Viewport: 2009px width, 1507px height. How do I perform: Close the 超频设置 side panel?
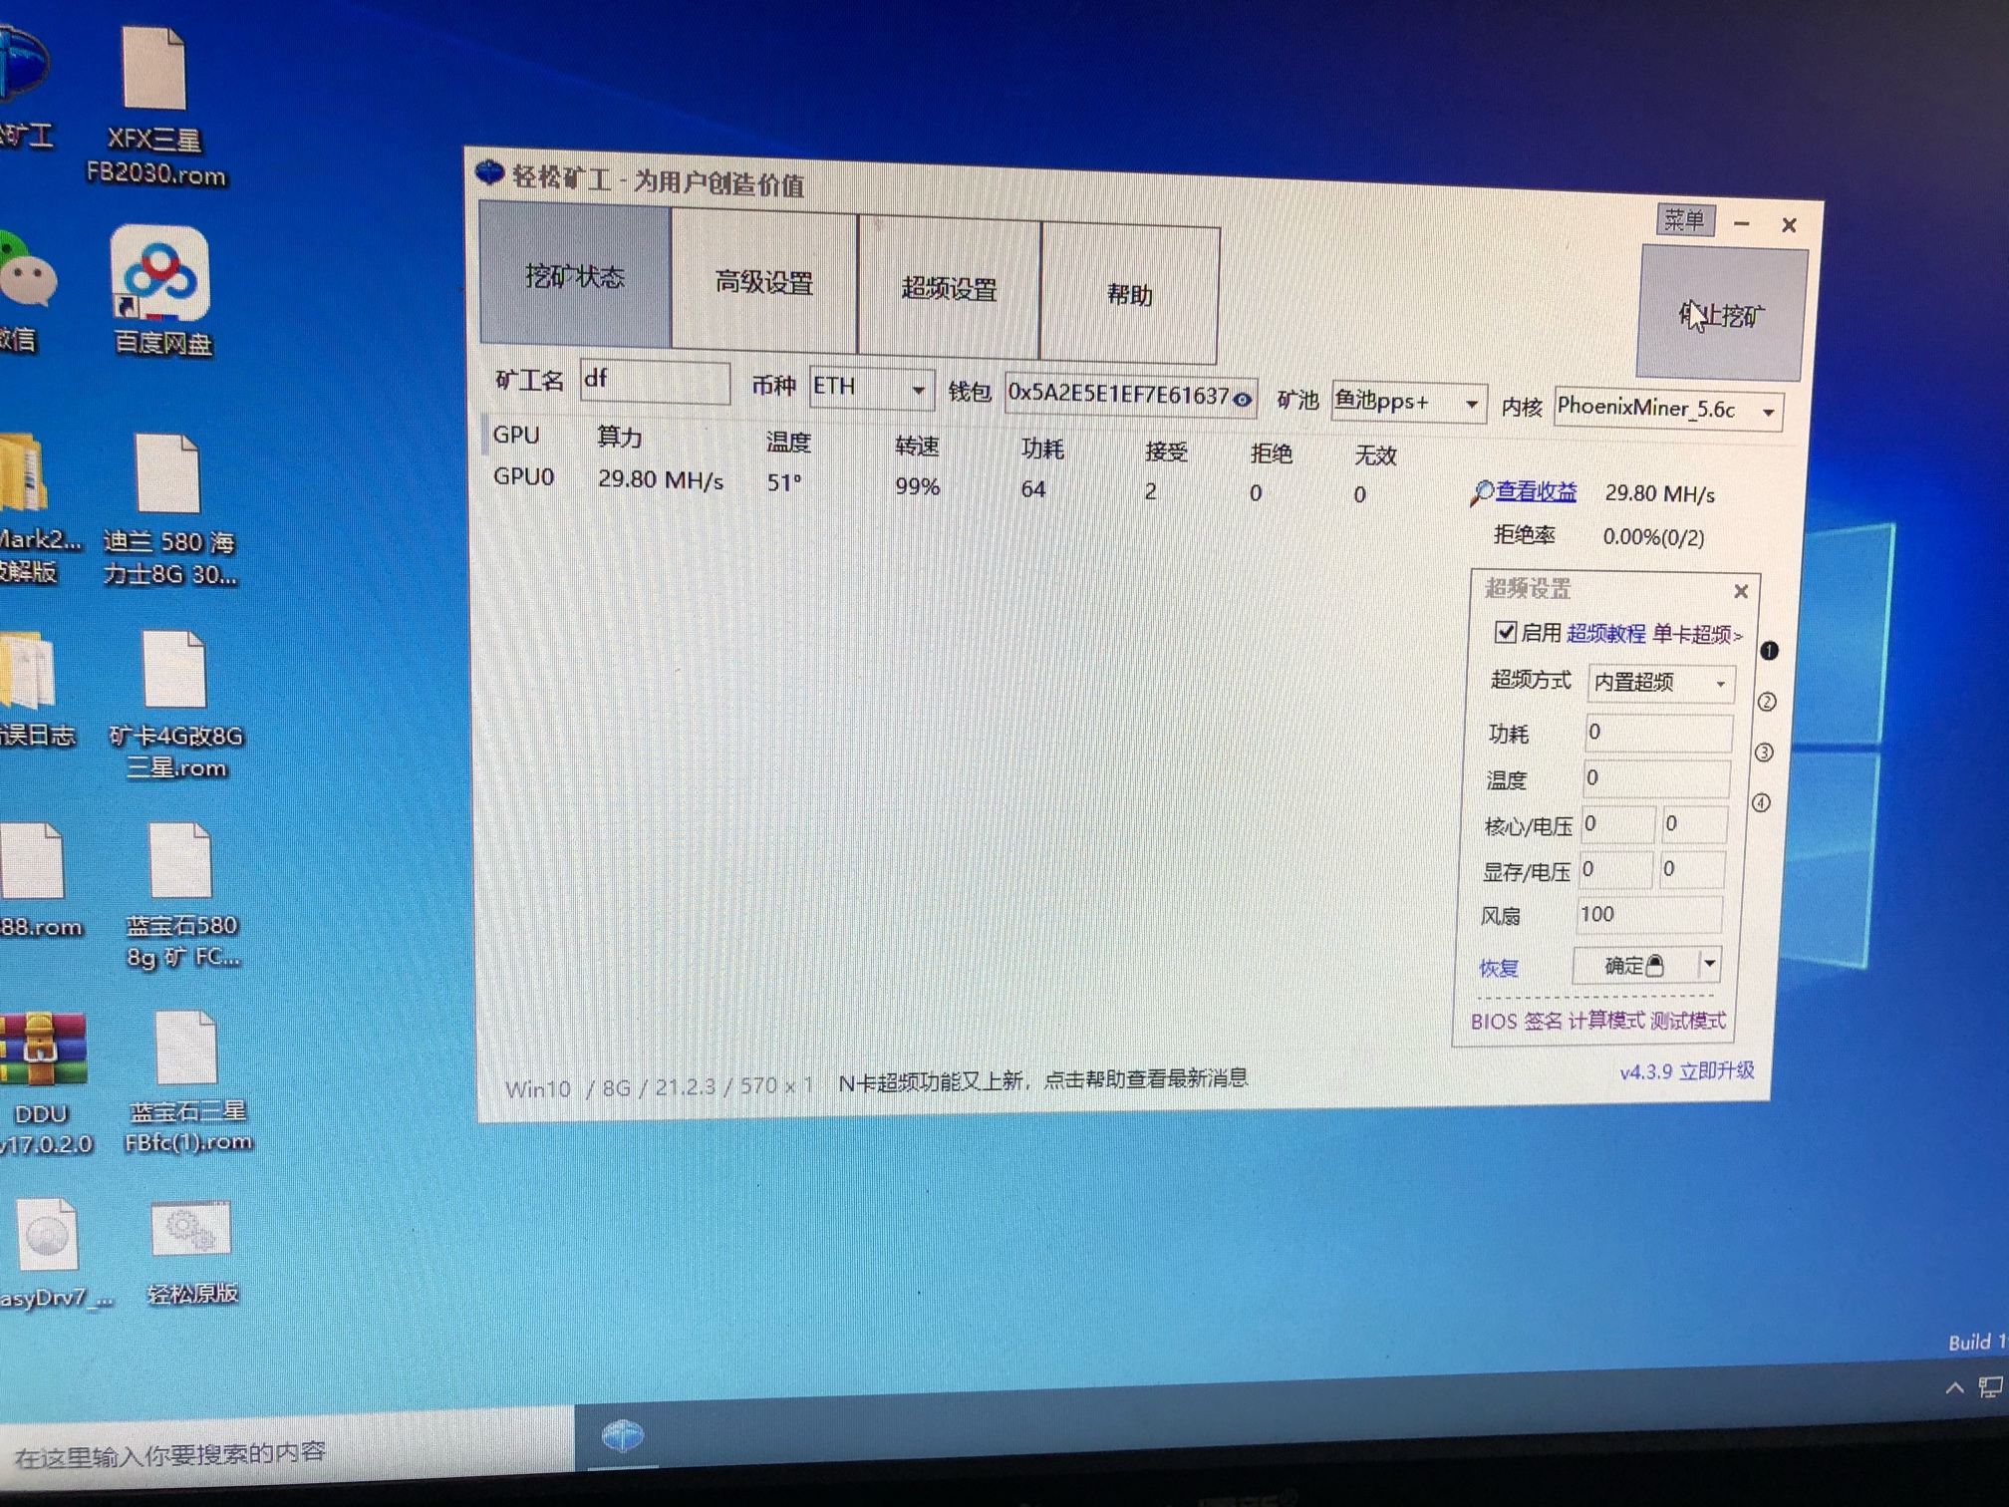1741,591
